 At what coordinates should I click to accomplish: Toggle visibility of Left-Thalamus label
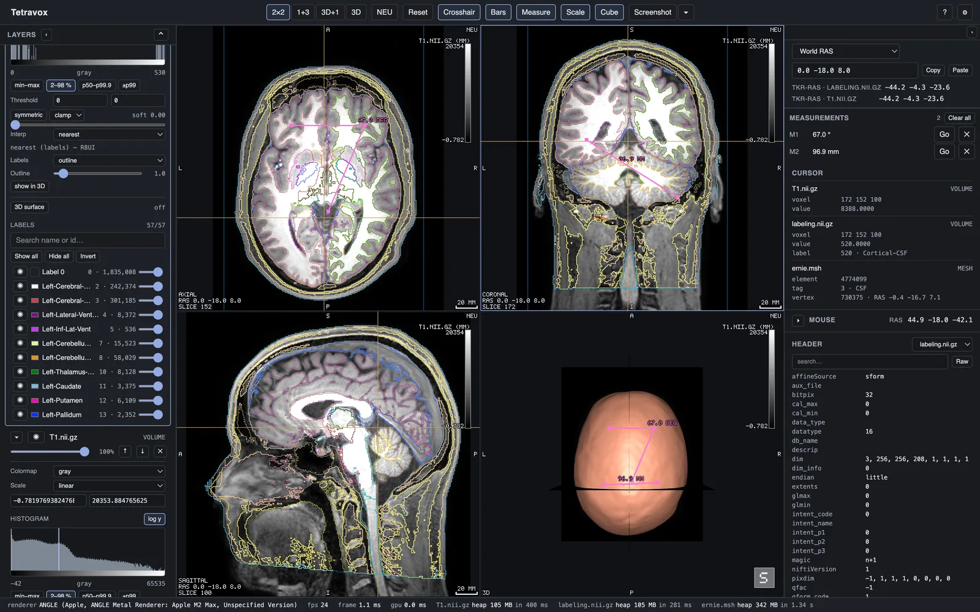[x=20, y=372]
